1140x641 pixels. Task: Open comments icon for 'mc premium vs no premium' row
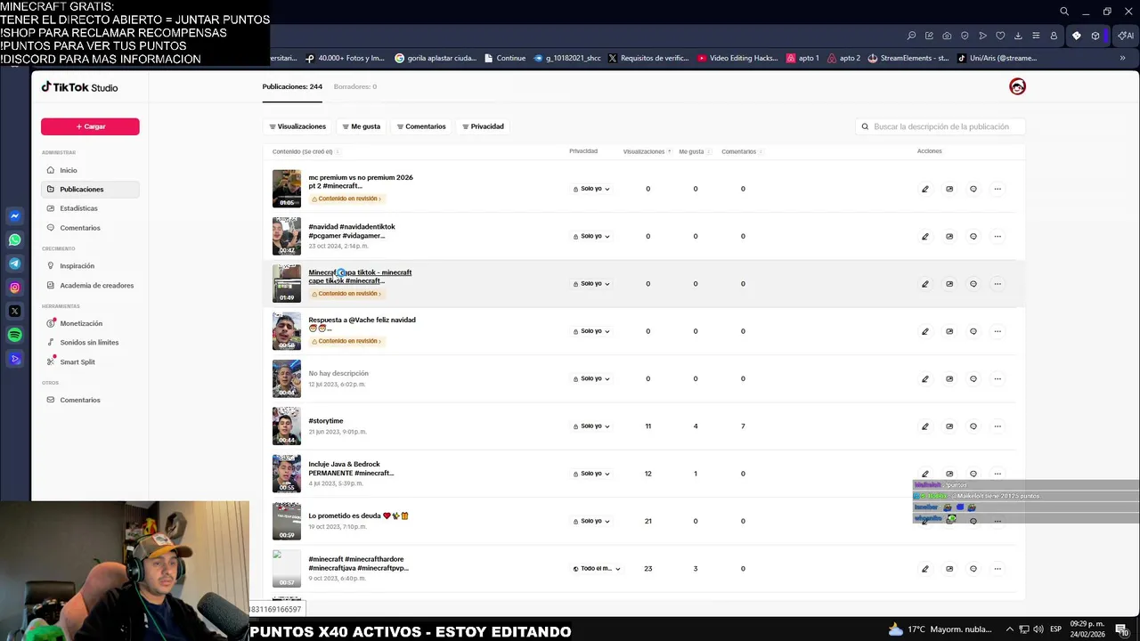click(x=973, y=189)
